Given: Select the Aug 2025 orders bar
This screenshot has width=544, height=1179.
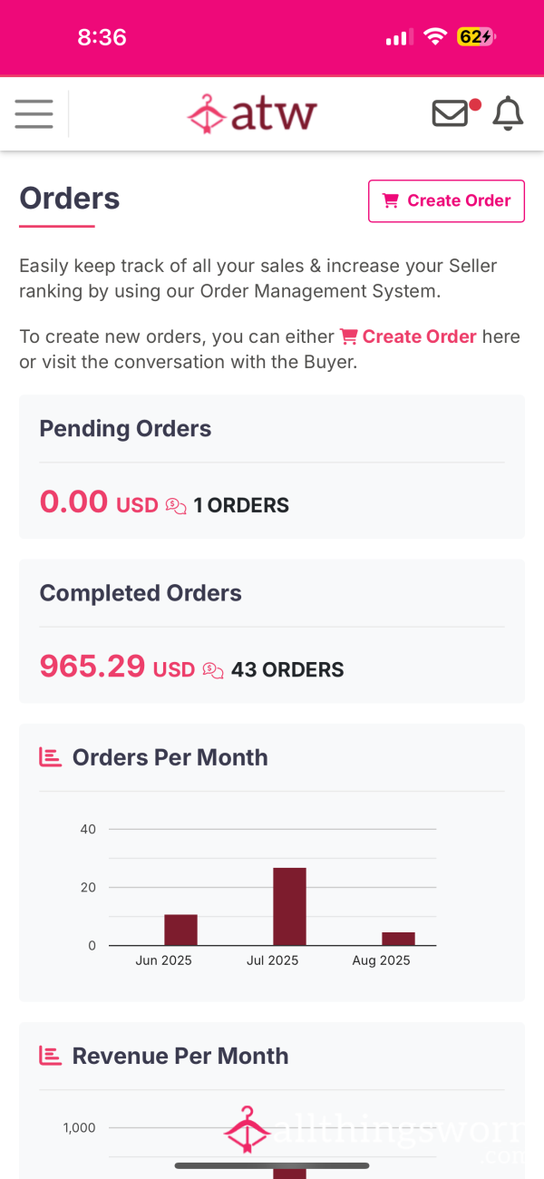Looking at the screenshot, I should [x=398, y=939].
